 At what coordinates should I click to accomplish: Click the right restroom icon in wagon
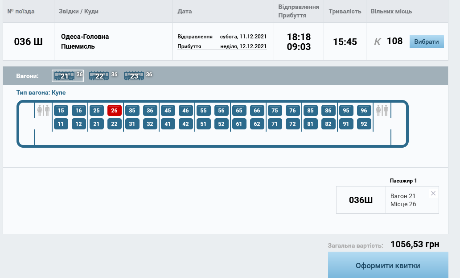(x=382, y=110)
